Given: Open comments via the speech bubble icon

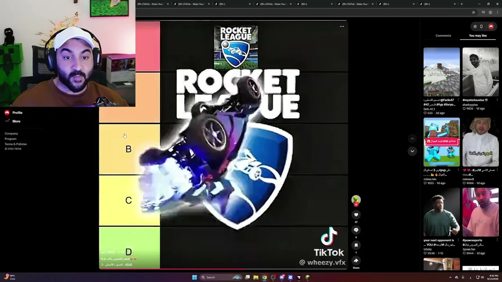Looking at the screenshot, I should (x=356, y=230).
